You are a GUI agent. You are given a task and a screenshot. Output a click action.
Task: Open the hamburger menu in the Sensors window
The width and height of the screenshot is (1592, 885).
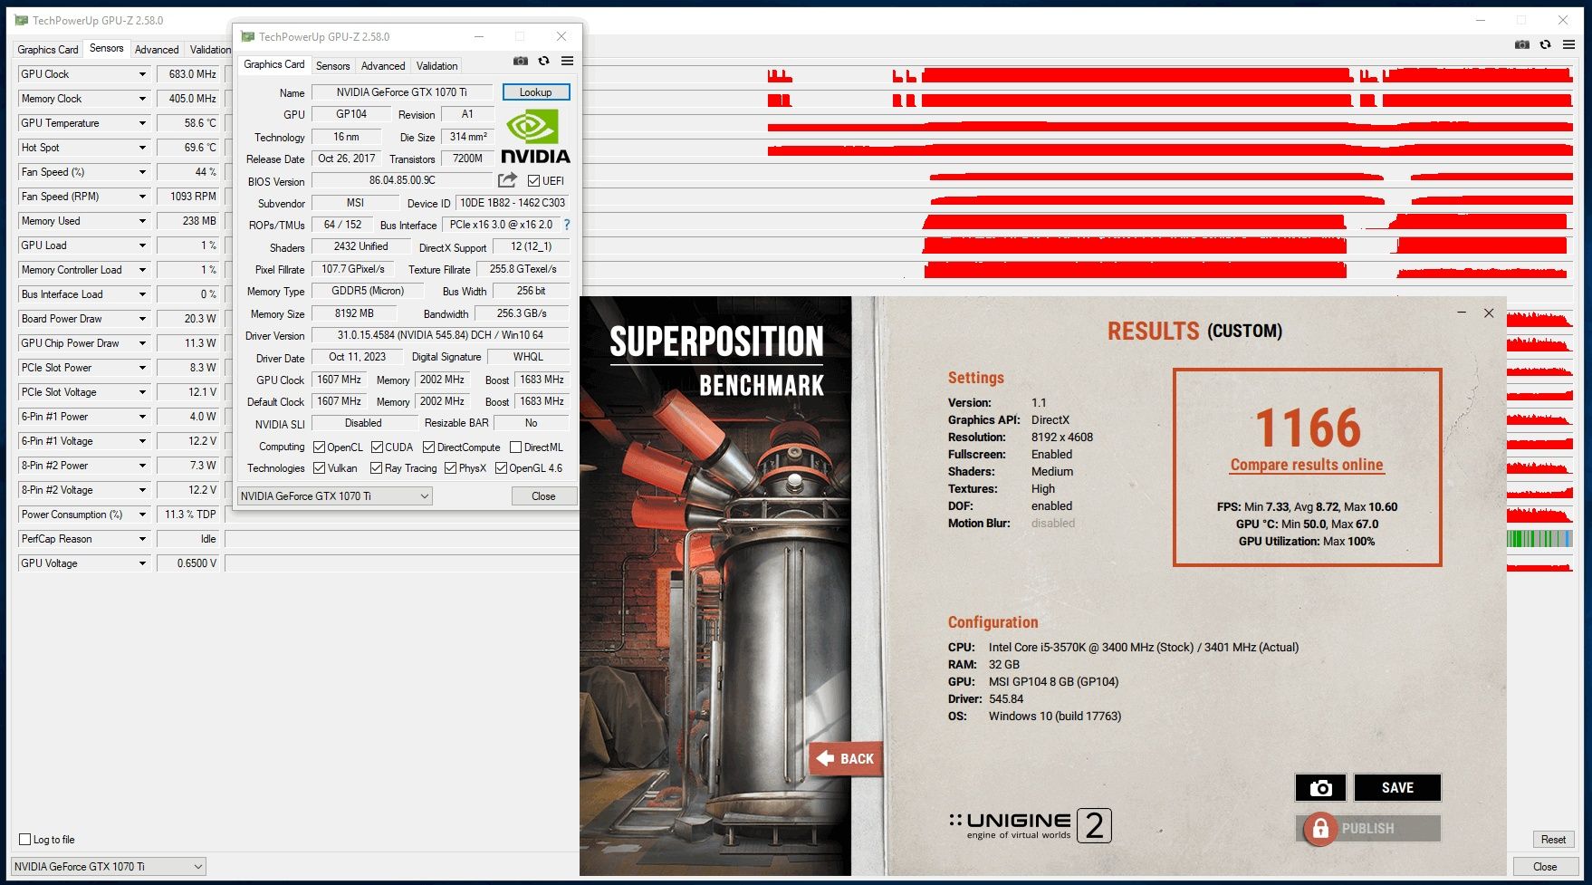[x=1568, y=44]
